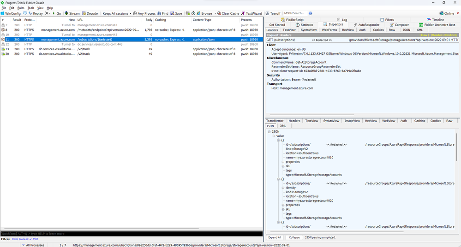The height and width of the screenshot is (247, 461).
Task: Open the File menu
Action: (x=4, y=8)
